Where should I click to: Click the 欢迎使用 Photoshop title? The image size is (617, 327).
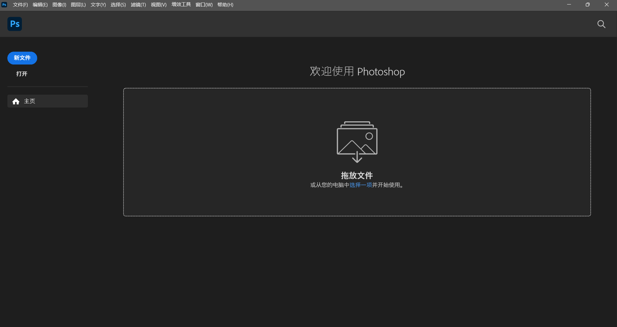(357, 71)
